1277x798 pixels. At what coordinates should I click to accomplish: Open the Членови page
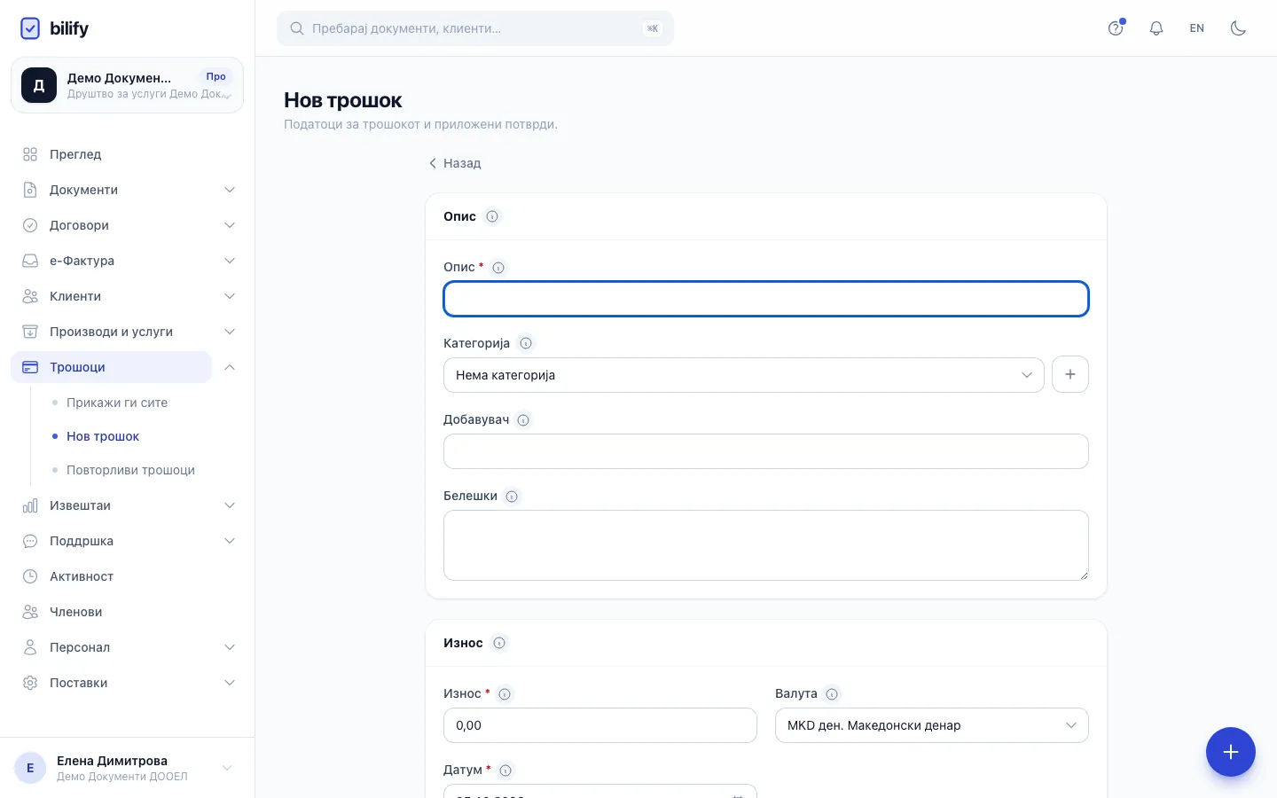click(x=128, y=612)
